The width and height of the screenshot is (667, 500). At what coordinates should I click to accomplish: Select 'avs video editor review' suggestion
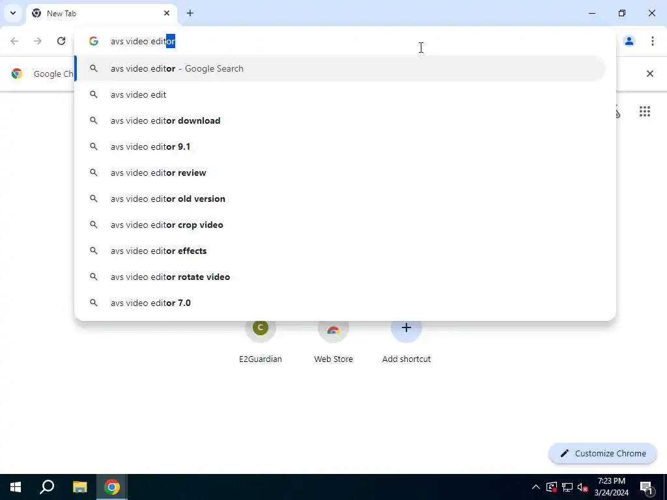[x=340, y=173]
